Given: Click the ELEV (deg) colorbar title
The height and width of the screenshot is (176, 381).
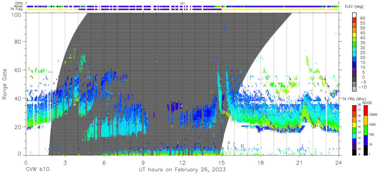Looking at the screenshot, I should (355, 7).
